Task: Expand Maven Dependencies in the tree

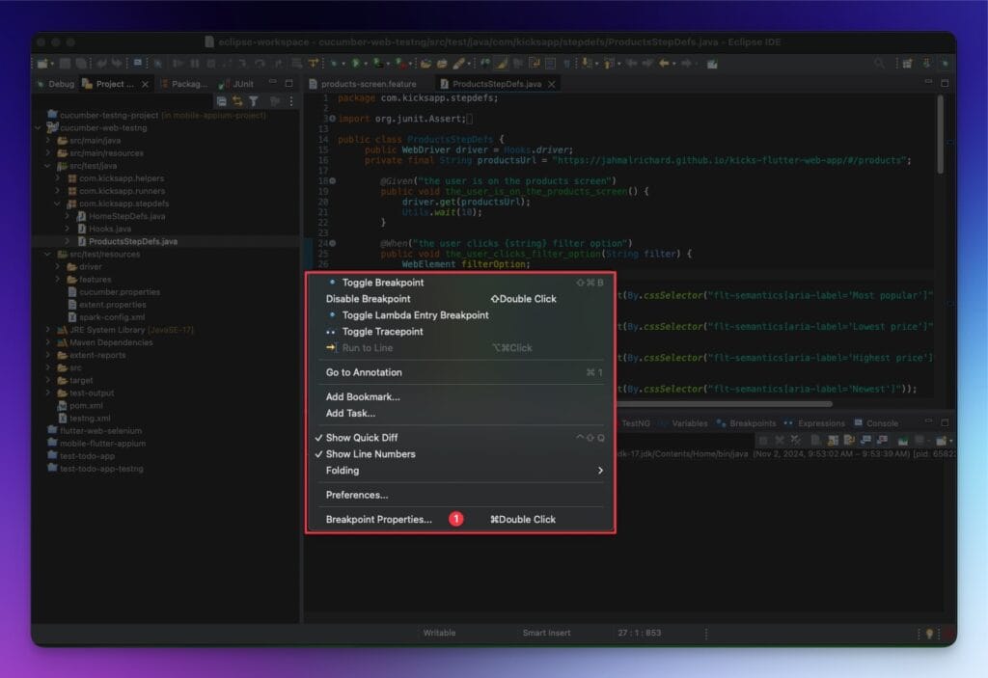Action: click(x=48, y=342)
